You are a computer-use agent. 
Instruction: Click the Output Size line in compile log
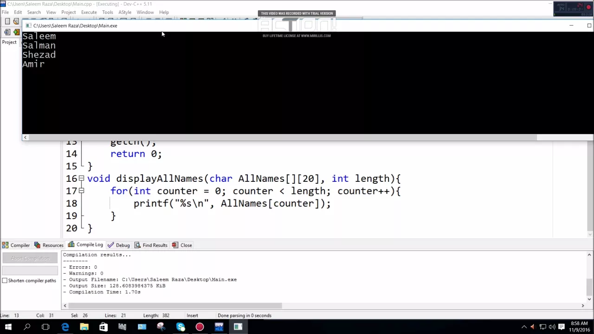114,286
